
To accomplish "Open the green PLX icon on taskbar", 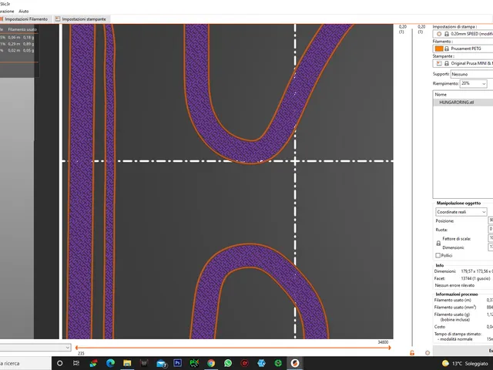I will (x=194, y=363).
